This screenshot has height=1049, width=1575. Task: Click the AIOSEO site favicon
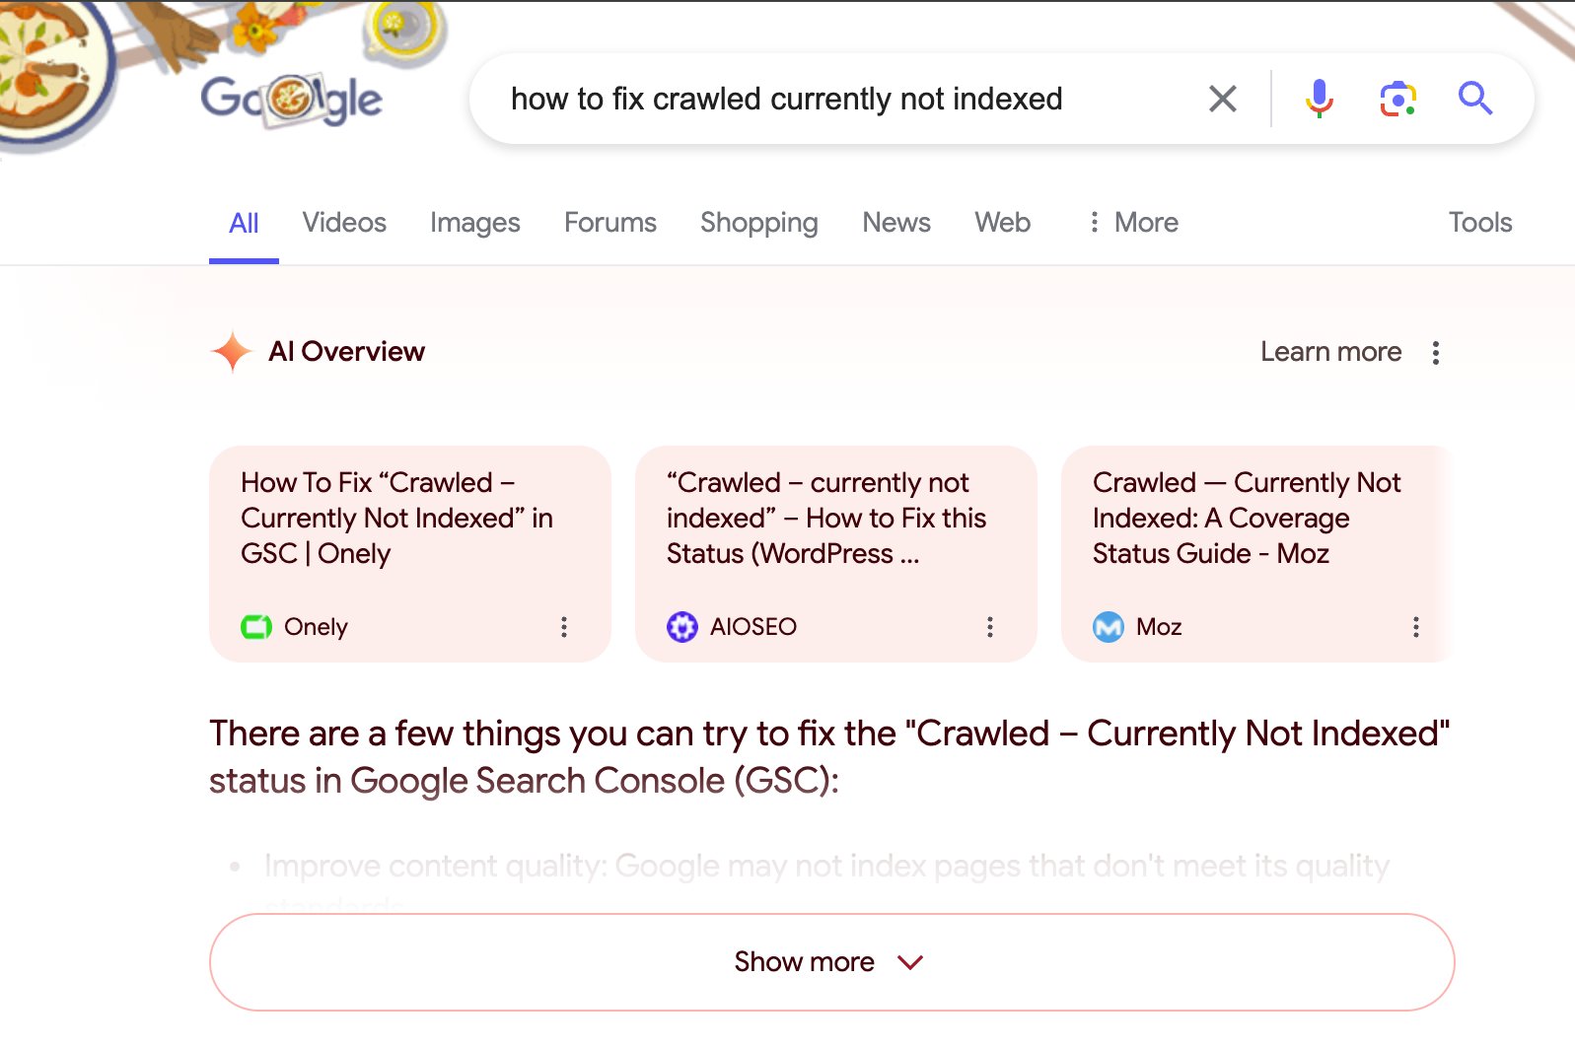point(680,626)
